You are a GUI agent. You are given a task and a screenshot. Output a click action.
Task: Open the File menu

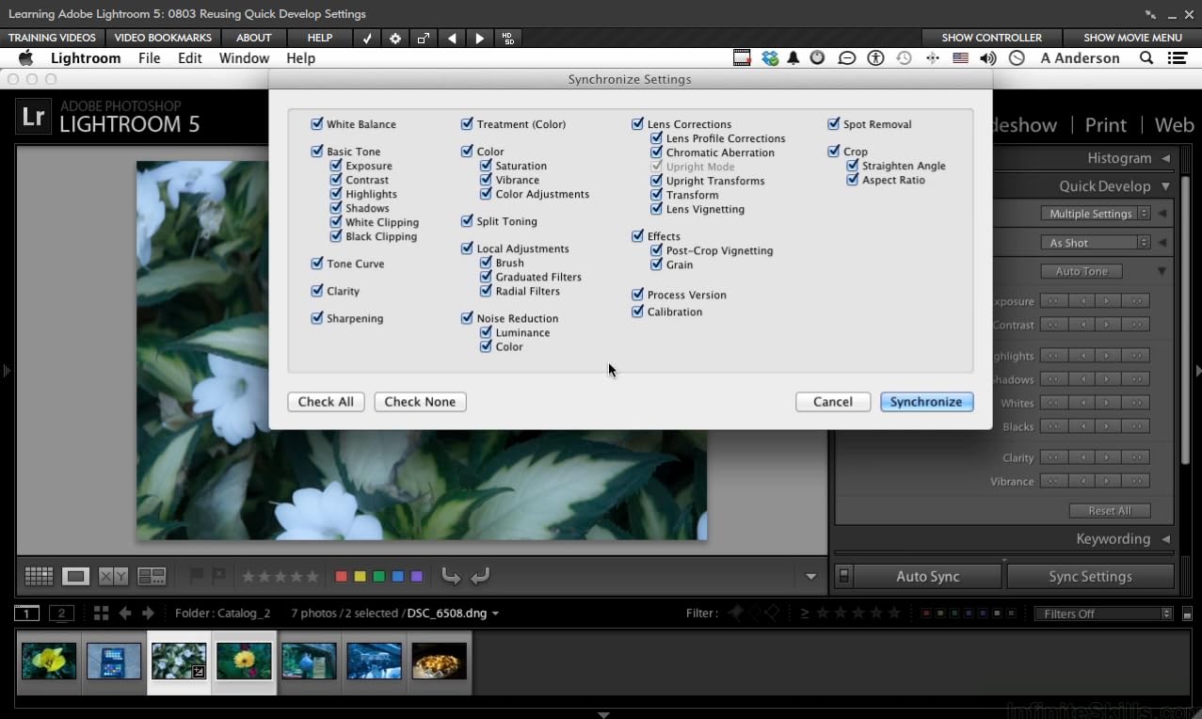click(149, 58)
